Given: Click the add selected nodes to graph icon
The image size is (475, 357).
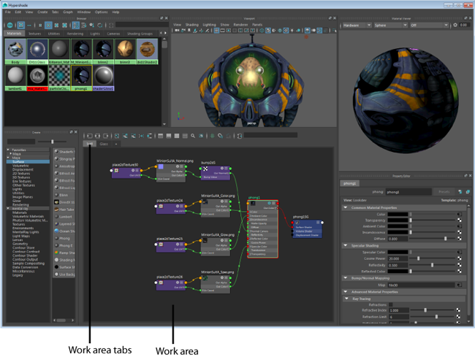Looking at the screenshot, I should tap(125, 136).
